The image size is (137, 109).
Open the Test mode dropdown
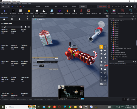tap(5, 7)
